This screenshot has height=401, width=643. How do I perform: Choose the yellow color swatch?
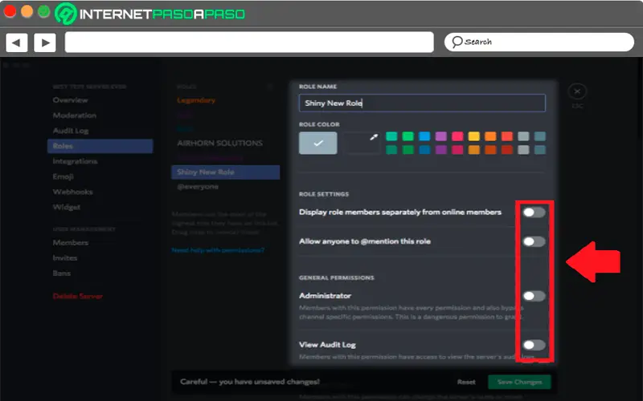click(474, 136)
